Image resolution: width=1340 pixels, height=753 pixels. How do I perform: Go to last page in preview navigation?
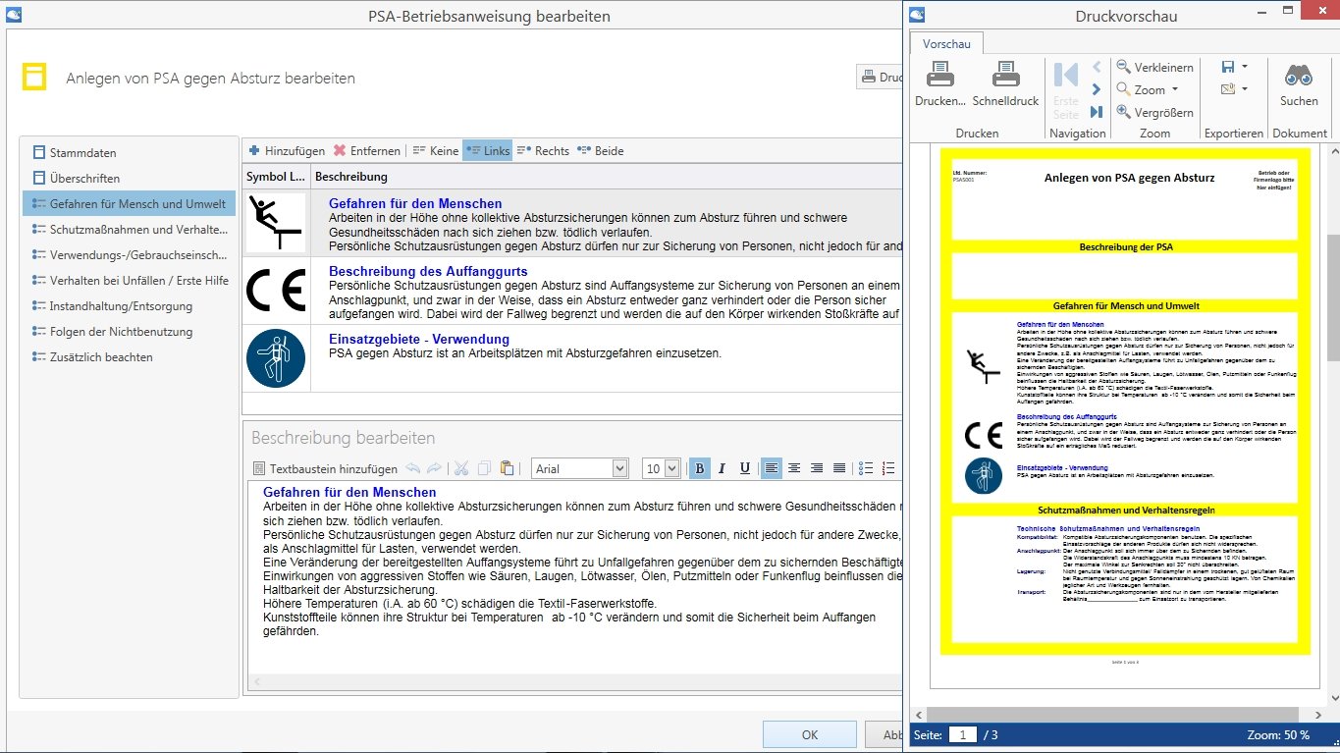click(1097, 112)
